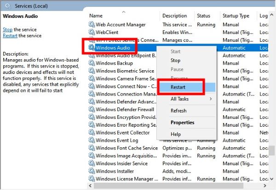Click Automatic startup type of Windows Audio

(234, 48)
